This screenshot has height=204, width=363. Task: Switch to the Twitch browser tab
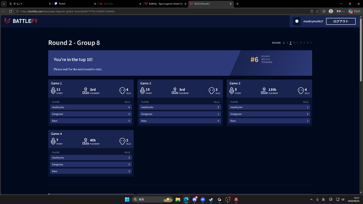click(75, 4)
